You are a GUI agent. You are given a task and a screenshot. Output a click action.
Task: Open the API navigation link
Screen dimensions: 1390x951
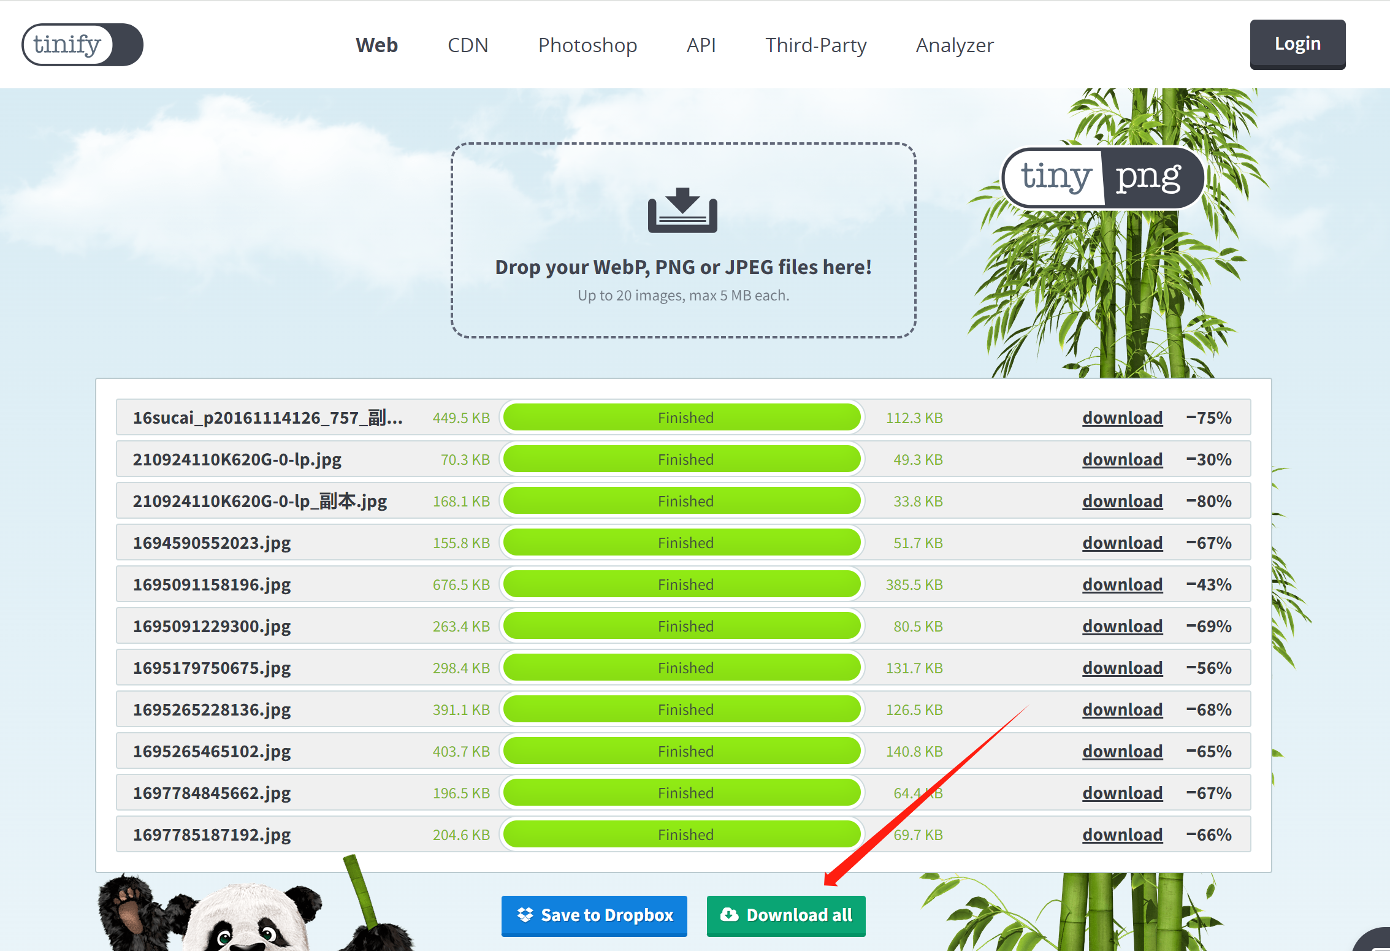(701, 45)
